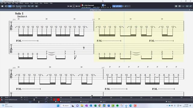
Task: Open the Track menu
Action: 9,3
